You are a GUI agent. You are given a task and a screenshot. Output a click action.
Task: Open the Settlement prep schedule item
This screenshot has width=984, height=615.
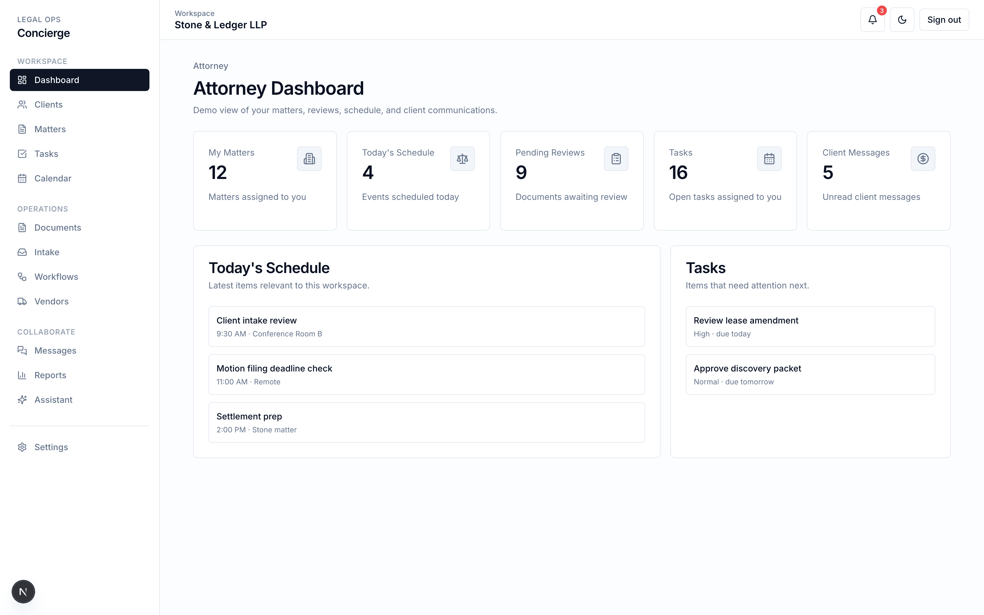tap(427, 423)
